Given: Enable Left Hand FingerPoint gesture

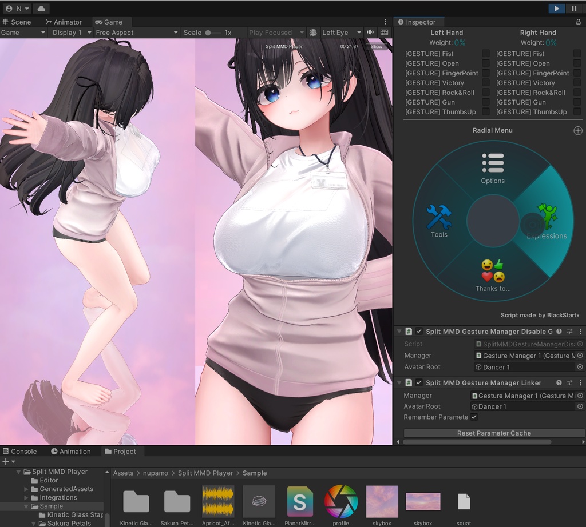Looking at the screenshot, I should point(485,73).
